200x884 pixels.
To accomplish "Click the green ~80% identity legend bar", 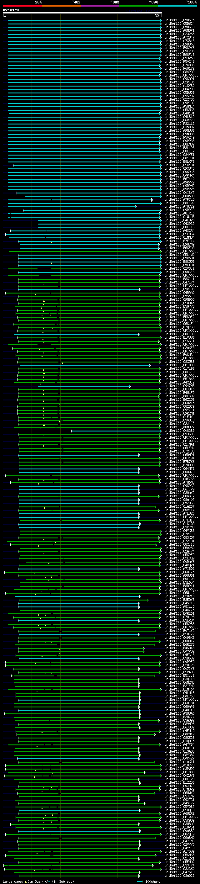I will pyautogui.click(x=139, y=6).
